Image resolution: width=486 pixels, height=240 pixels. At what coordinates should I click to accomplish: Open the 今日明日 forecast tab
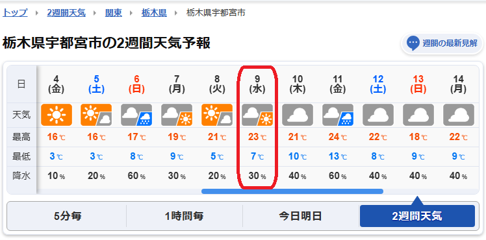point(300,216)
